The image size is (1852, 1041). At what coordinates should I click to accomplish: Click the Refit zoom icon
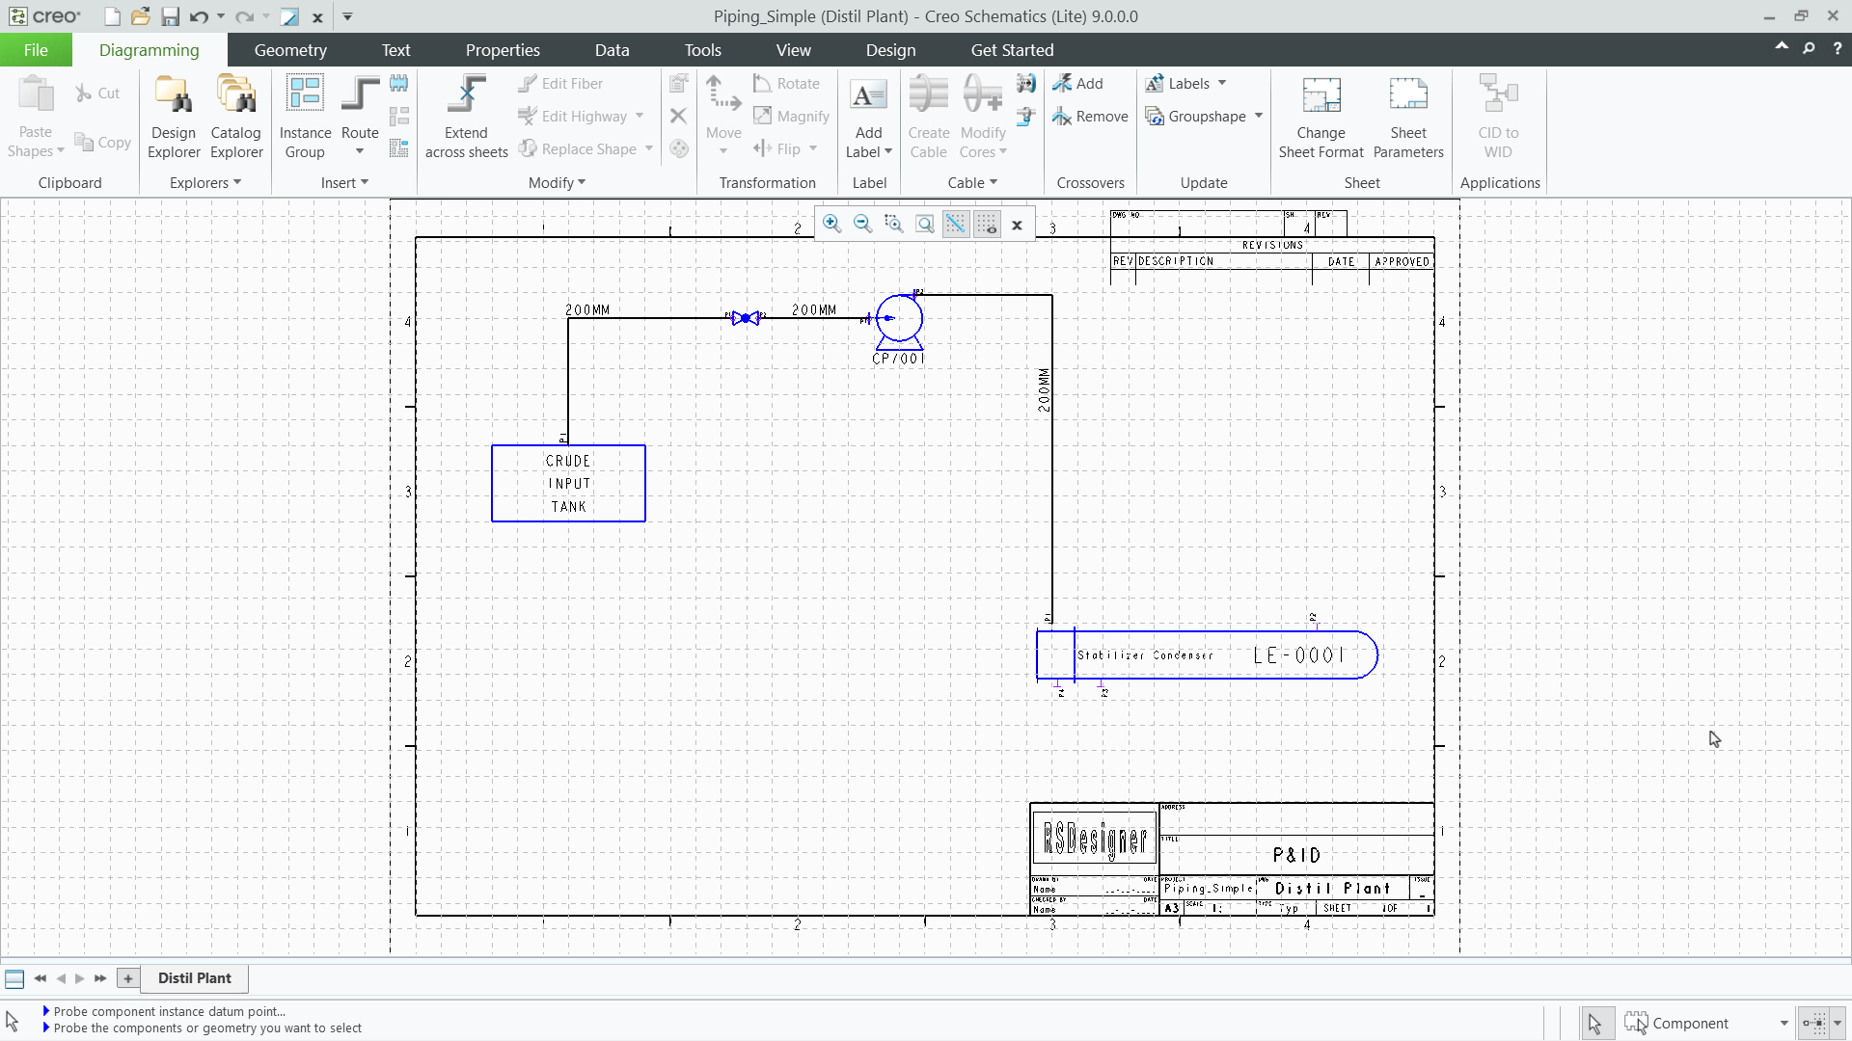coord(924,225)
